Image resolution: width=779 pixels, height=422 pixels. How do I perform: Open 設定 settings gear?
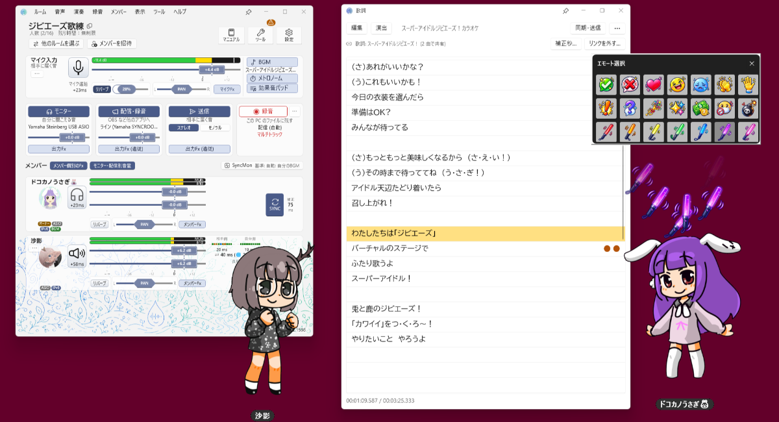point(289,35)
